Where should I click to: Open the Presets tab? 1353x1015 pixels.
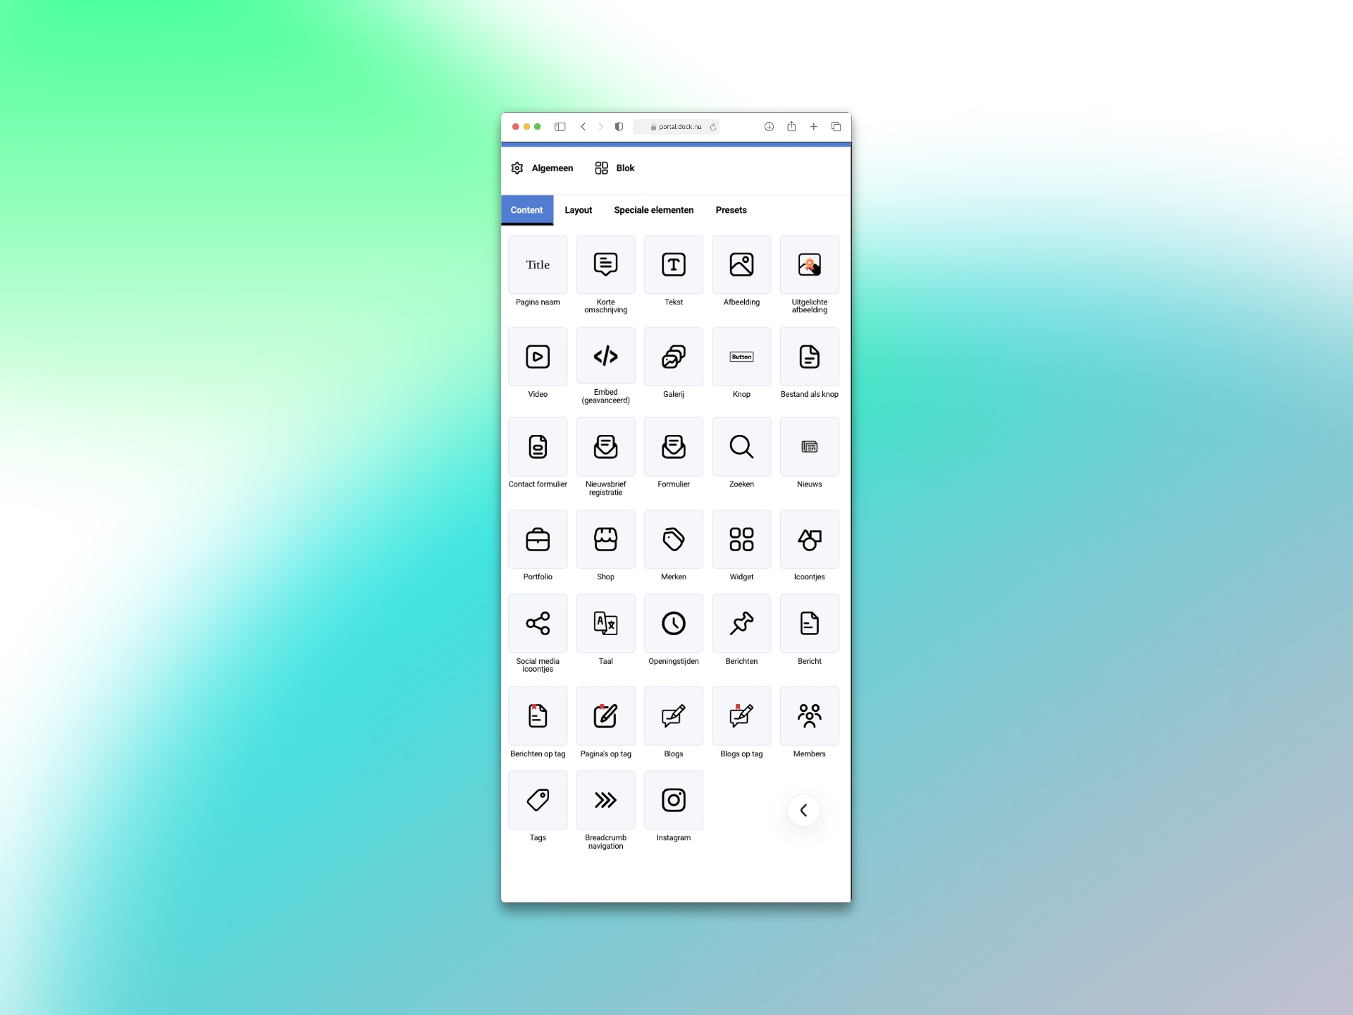pos(731,210)
